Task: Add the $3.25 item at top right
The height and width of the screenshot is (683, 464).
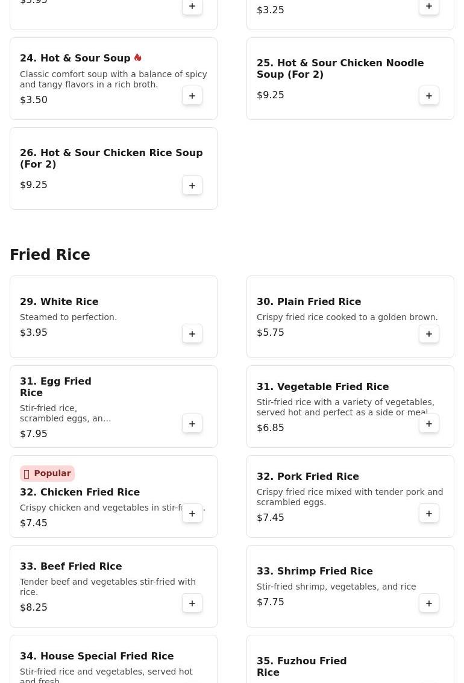Action: click(x=428, y=7)
